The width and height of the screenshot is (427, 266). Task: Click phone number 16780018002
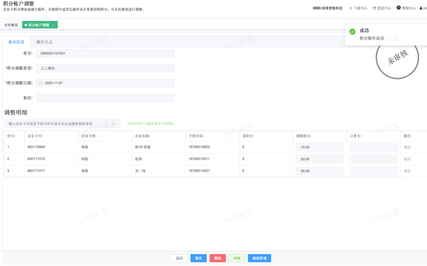coord(199,147)
